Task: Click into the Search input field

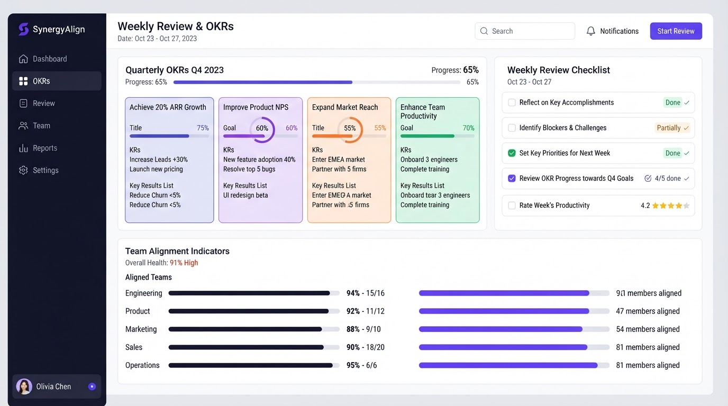Action: (x=525, y=31)
